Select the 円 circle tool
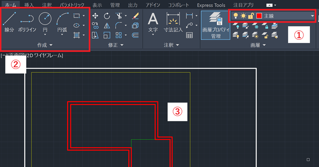The image size is (319, 167). 45,22
